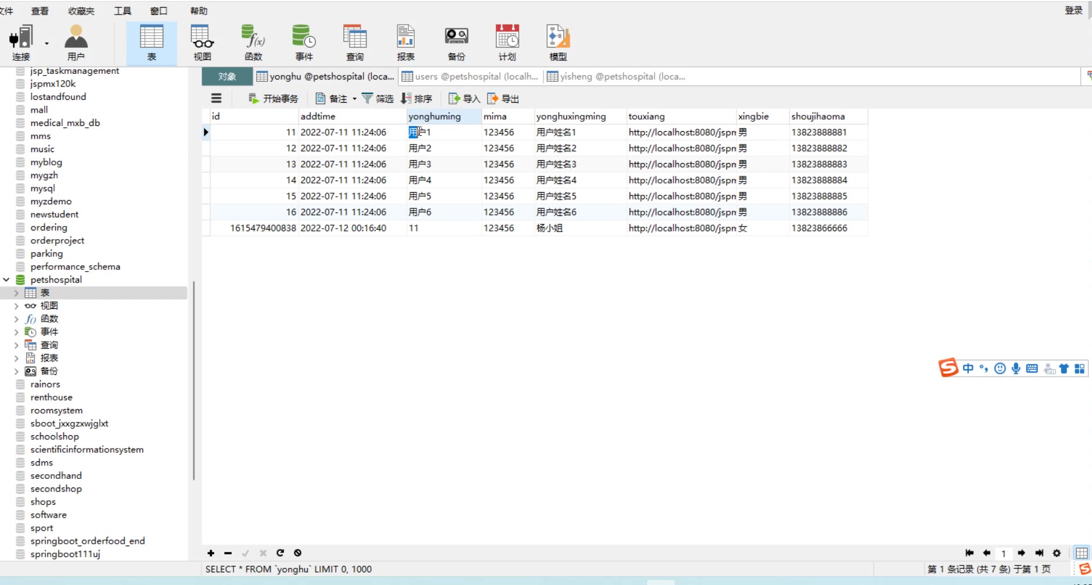Open the 备注 dropdown arrow

pyautogui.click(x=354, y=99)
